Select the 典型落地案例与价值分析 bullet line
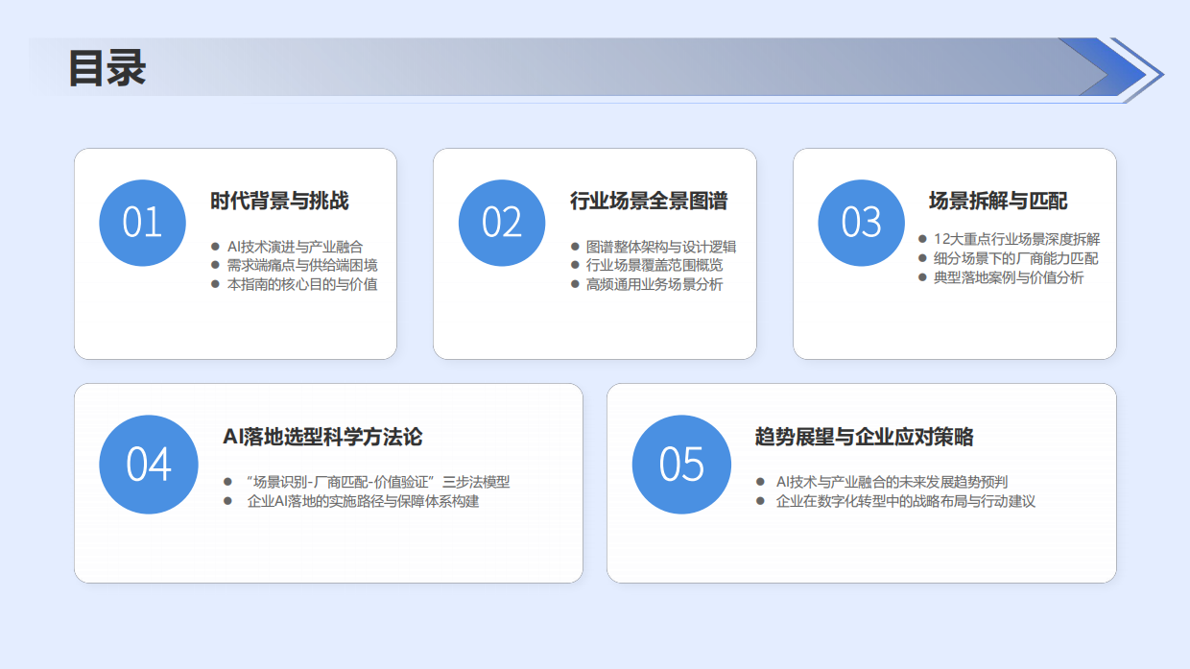1190x669 pixels. point(1009,277)
